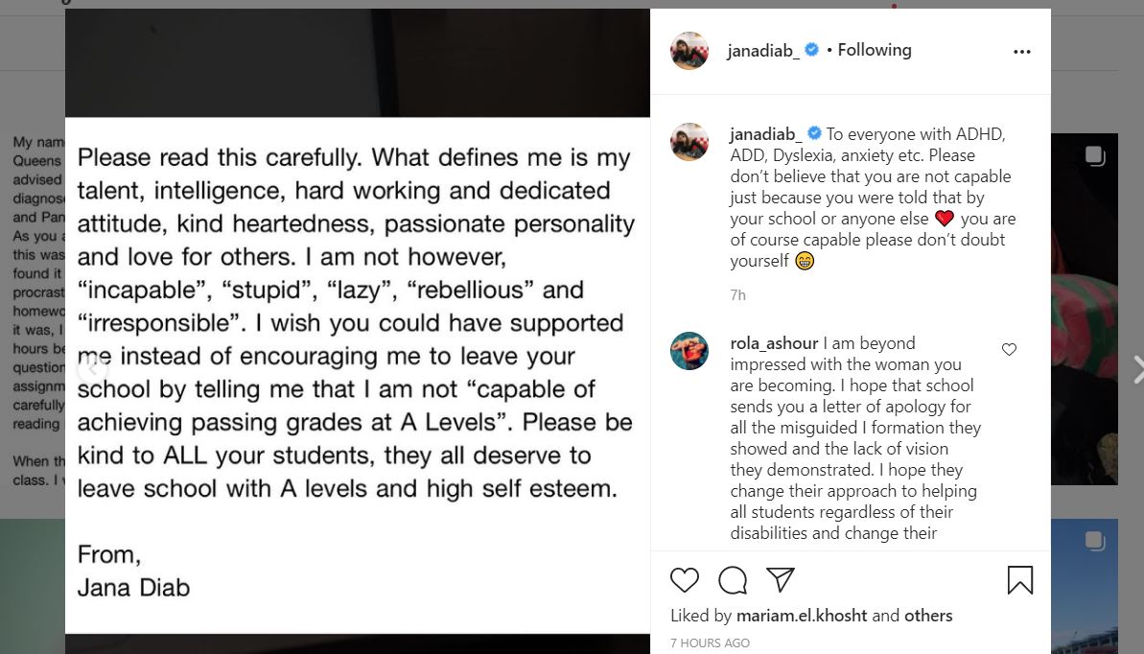
Task: View others who liked the post
Action: tap(928, 616)
